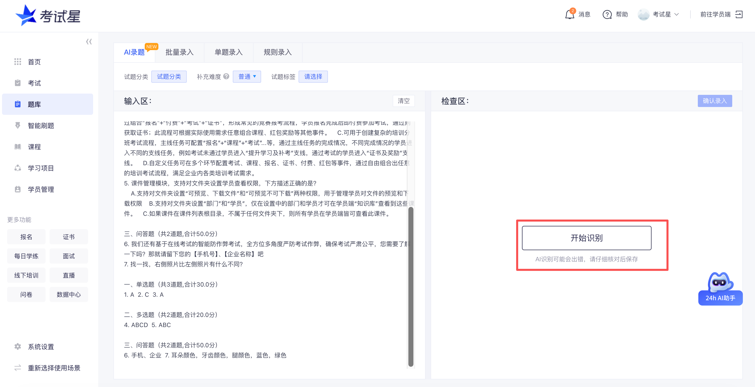
Task: Clear input area with 清空 button
Action: (x=404, y=101)
